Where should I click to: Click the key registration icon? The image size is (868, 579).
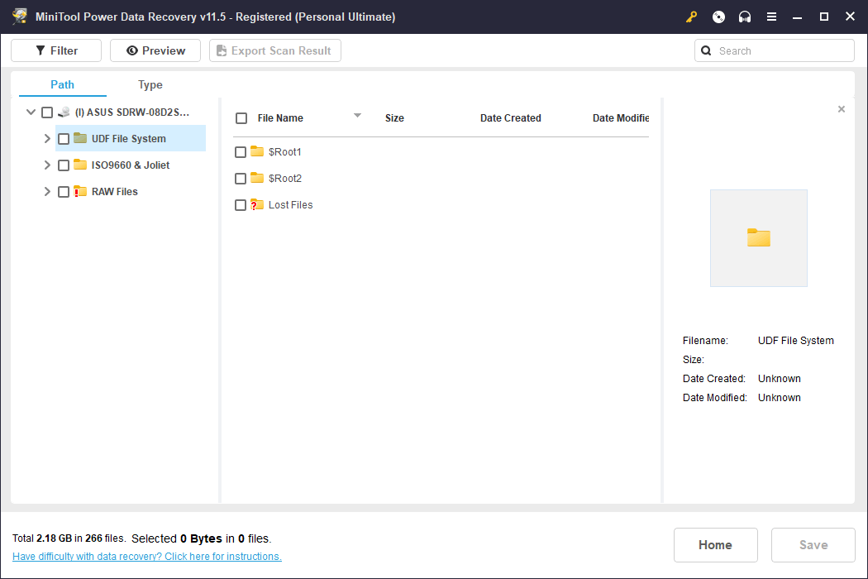691,17
